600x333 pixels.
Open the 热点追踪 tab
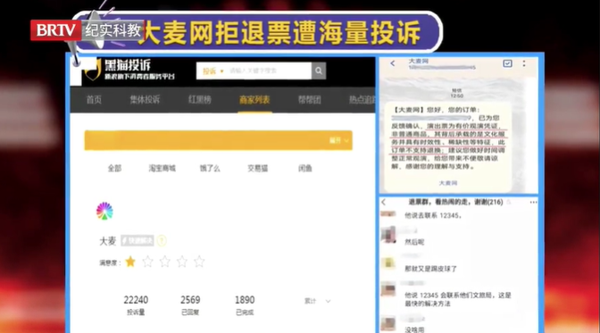362,100
